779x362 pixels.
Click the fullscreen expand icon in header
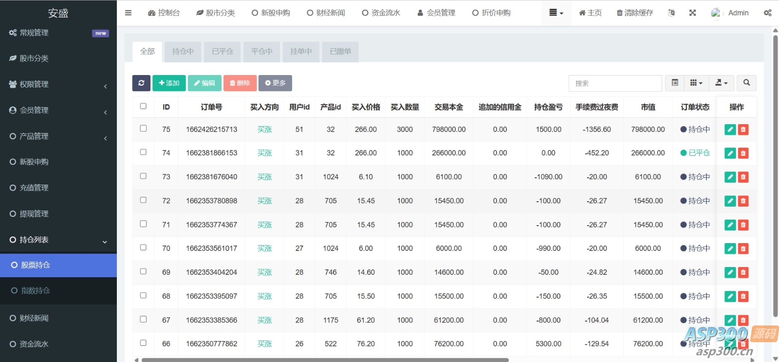pos(692,13)
